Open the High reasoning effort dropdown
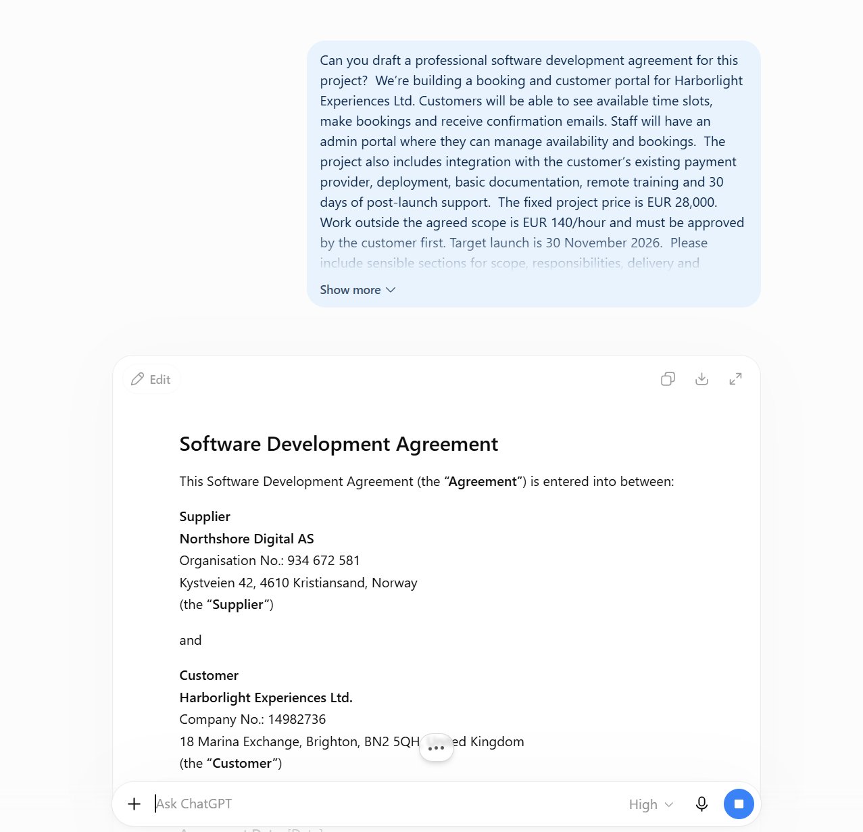Viewport: 863px width, 832px height. [x=651, y=804]
